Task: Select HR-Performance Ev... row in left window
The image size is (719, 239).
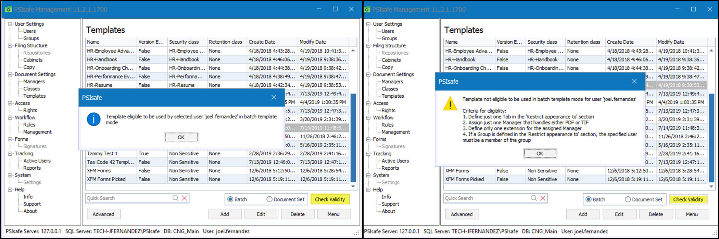Action: click(x=217, y=76)
